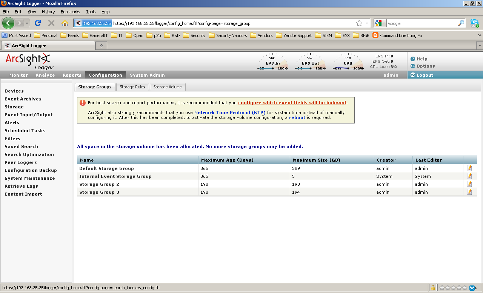Switch to the Storage Rules tab
The width and height of the screenshot is (483, 293).
(132, 87)
